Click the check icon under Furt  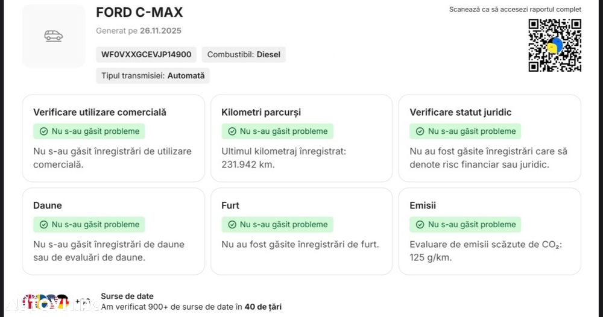click(232, 225)
